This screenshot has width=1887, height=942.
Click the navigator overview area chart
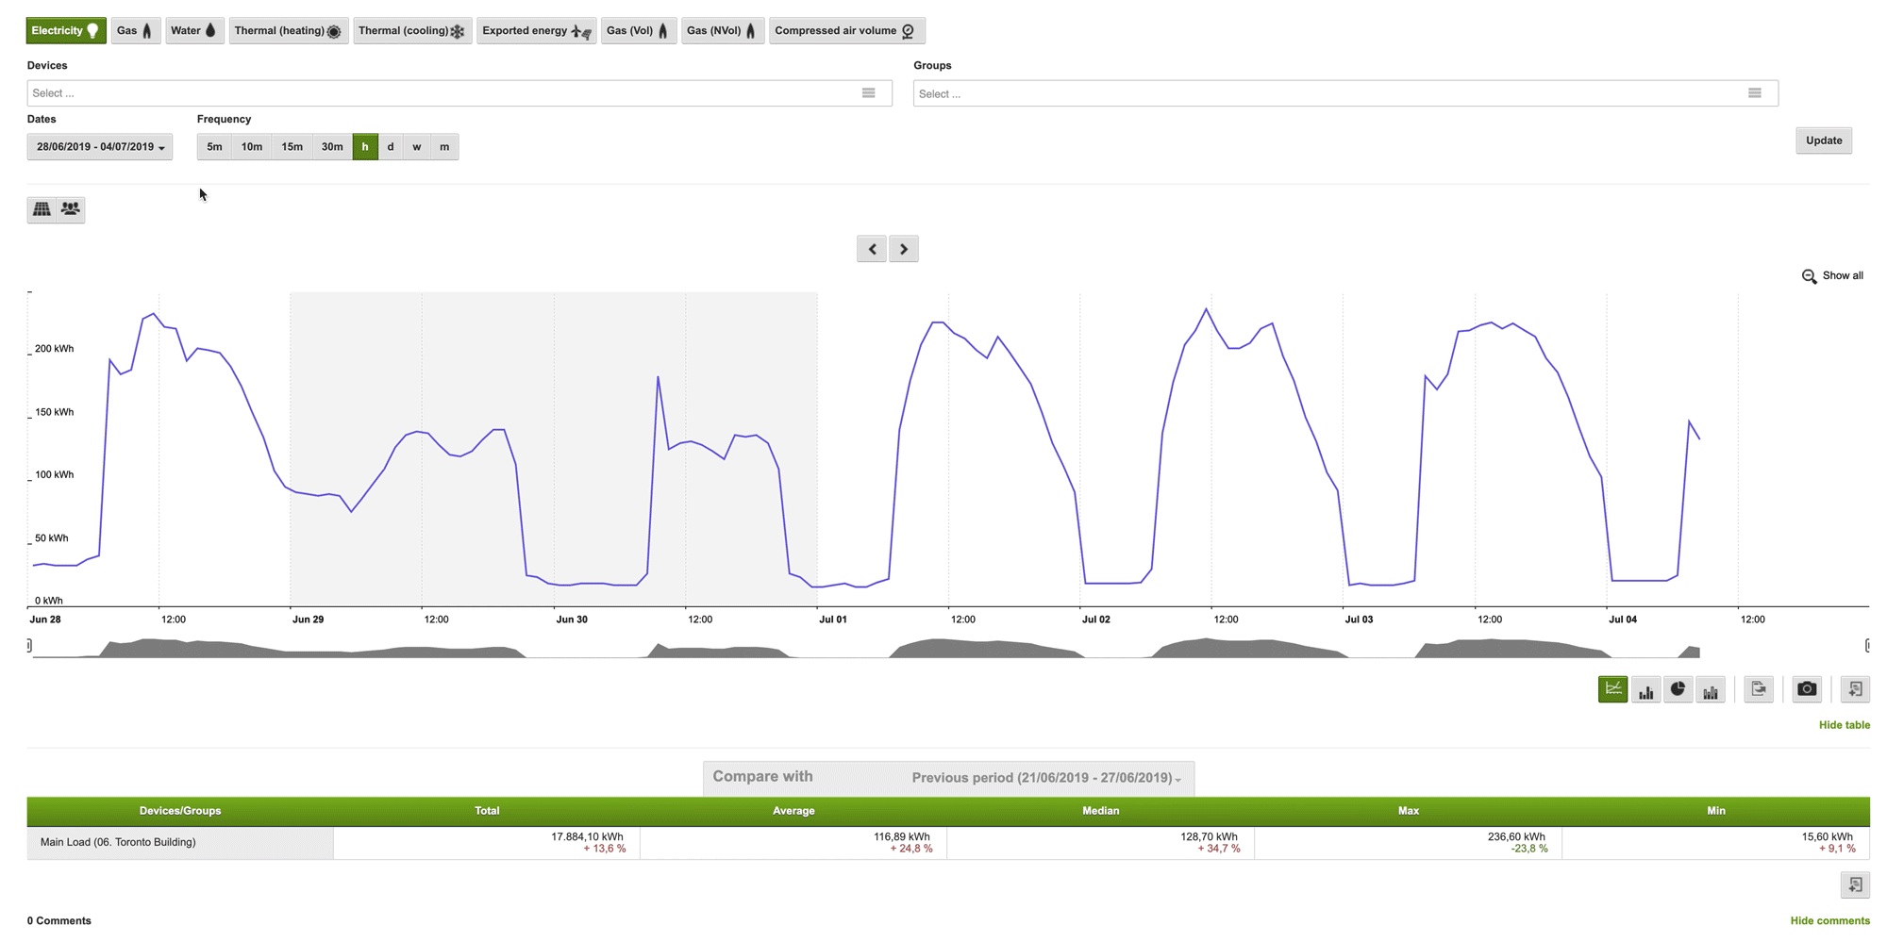click(x=948, y=647)
